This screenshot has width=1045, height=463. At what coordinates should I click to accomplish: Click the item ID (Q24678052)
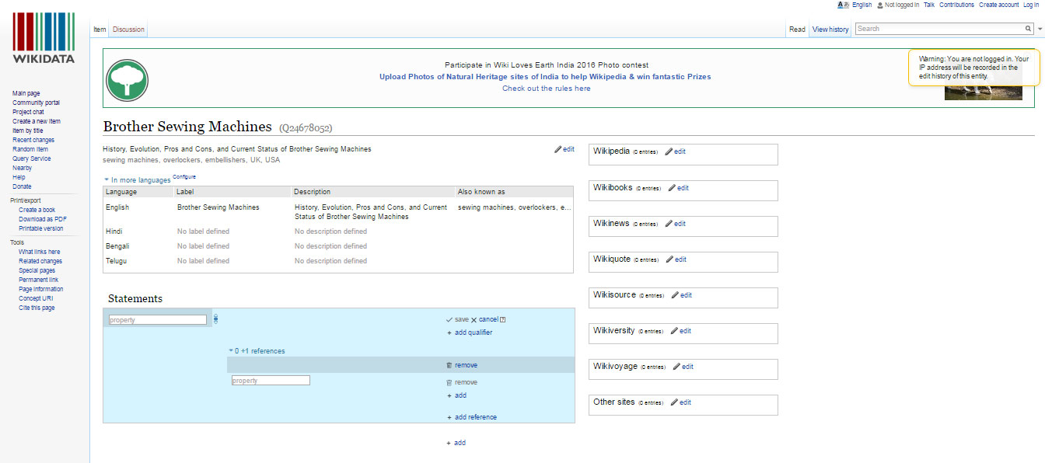pos(306,128)
